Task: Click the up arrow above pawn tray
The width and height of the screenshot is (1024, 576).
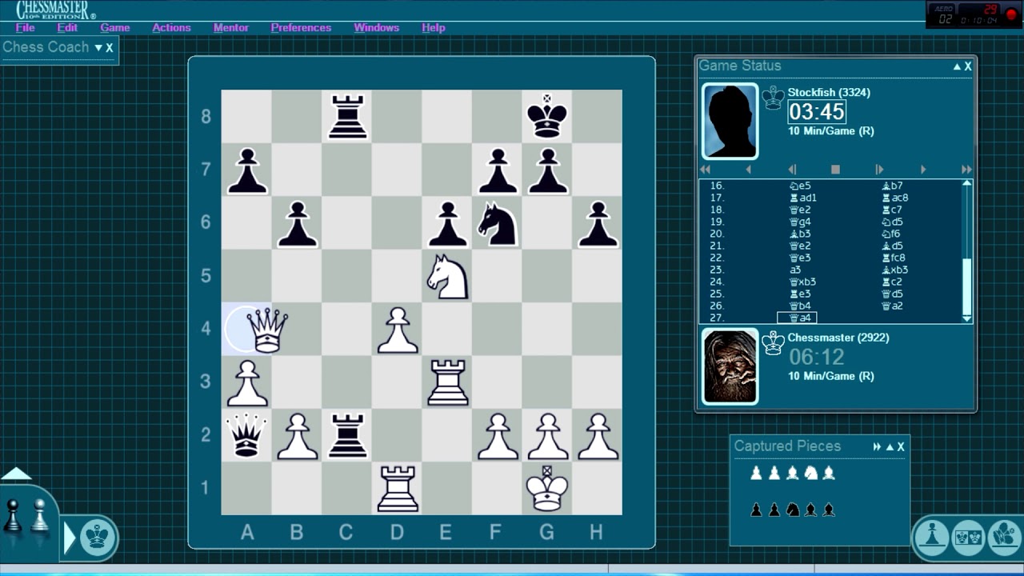Action: (x=16, y=474)
